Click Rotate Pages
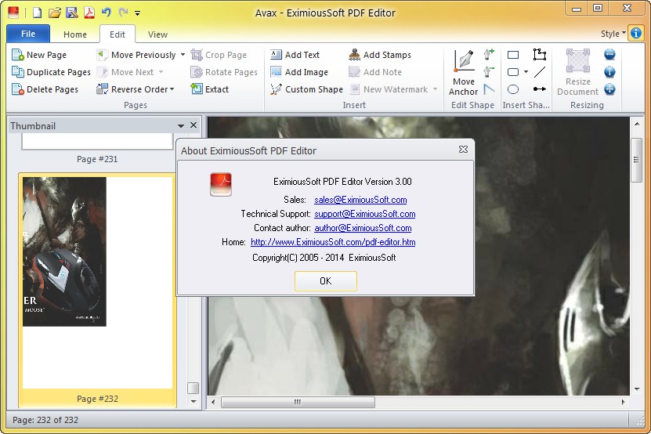This screenshot has width=651, height=434. [224, 72]
